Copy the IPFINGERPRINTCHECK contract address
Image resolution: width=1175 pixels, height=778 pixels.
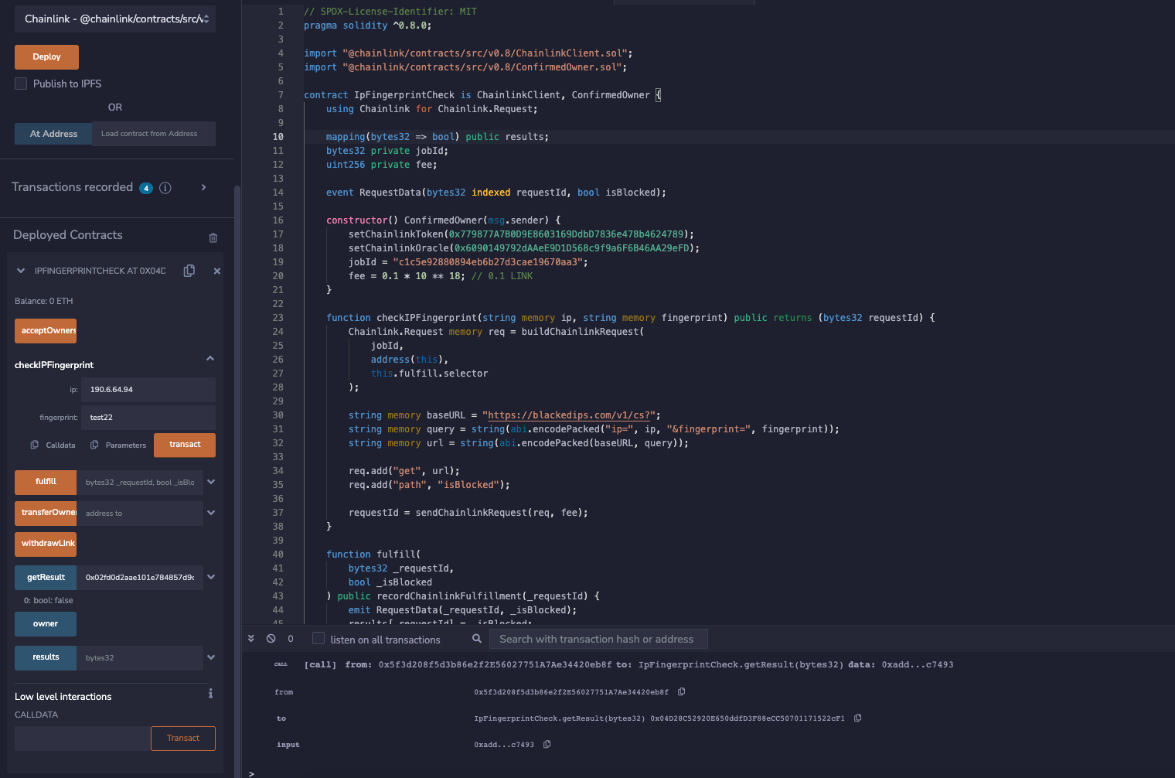(x=189, y=271)
